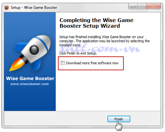Click the 'Download more free software now' label
The width and height of the screenshot is (165, 132).
pos(92,63)
